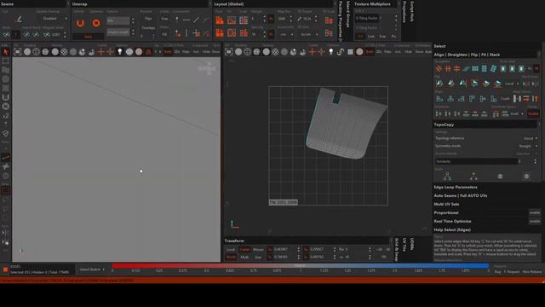This screenshot has width=545, height=307.
Task: Toggle the Enable button in Distribute row
Action: click(534, 113)
